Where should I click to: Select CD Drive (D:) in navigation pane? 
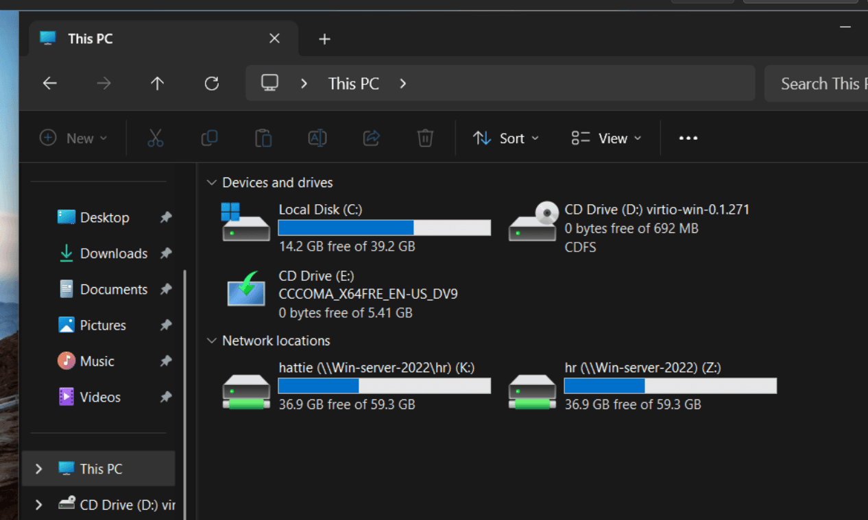coord(99,505)
